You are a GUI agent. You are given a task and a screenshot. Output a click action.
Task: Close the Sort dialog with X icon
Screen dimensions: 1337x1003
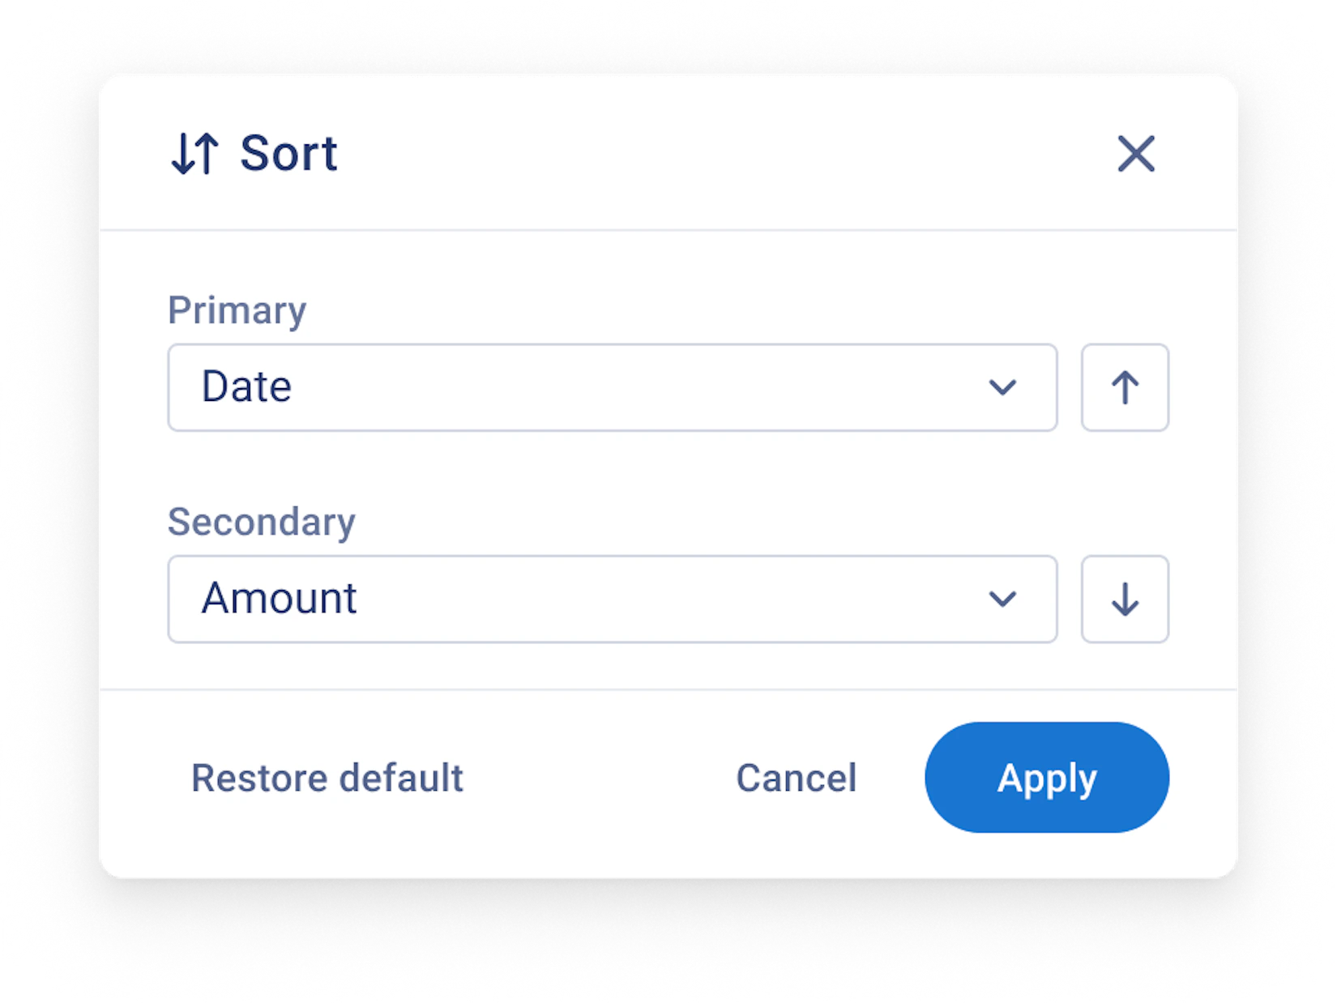pyautogui.click(x=1135, y=153)
